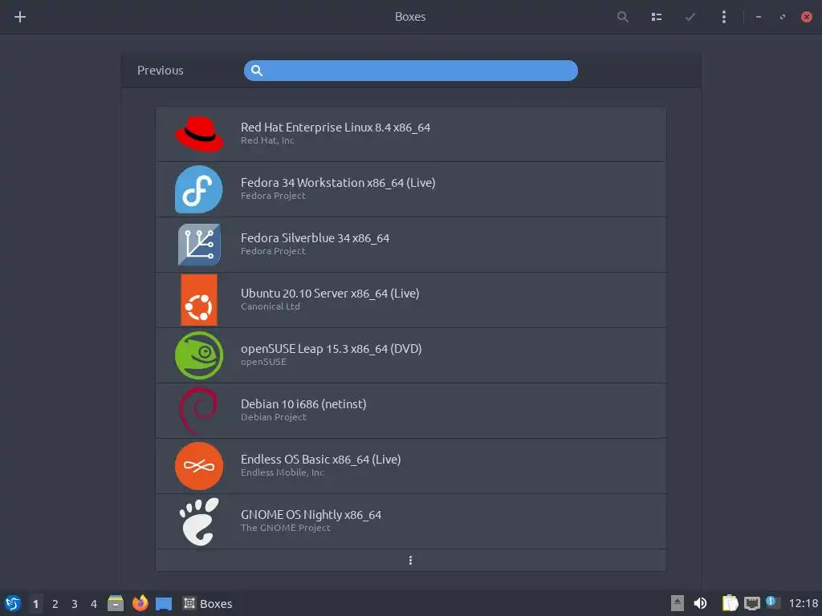
Task: Open the file manager from taskbar
Action: coord(116,603)
